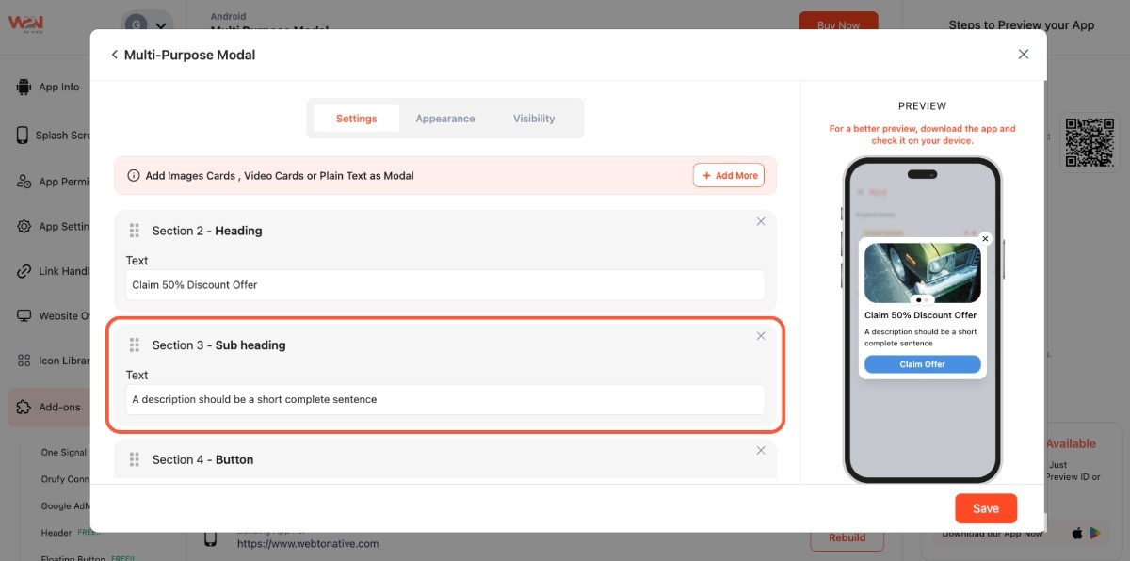Edit the Heading text input field

point(445,285)
